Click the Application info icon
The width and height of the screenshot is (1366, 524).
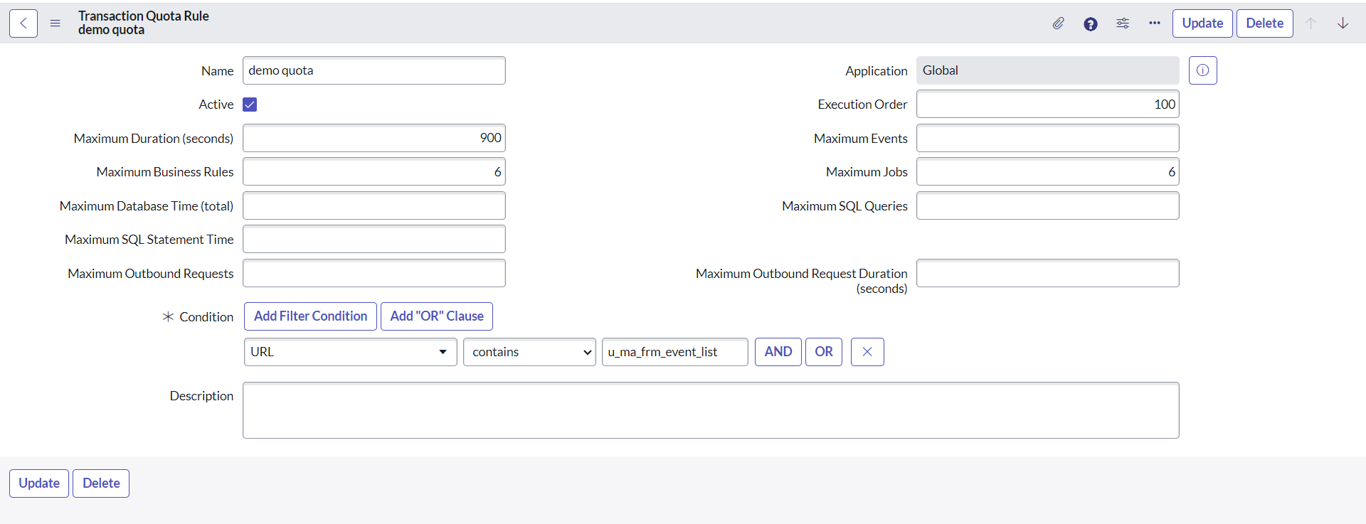tap(1202, 70)
